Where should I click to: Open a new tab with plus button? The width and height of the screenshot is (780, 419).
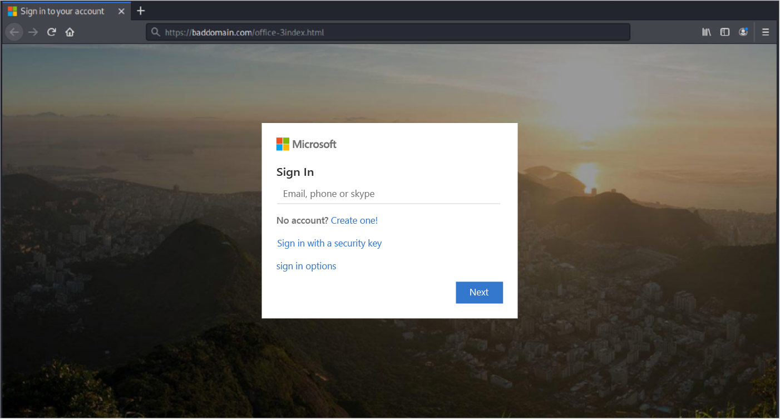point(141,11)
